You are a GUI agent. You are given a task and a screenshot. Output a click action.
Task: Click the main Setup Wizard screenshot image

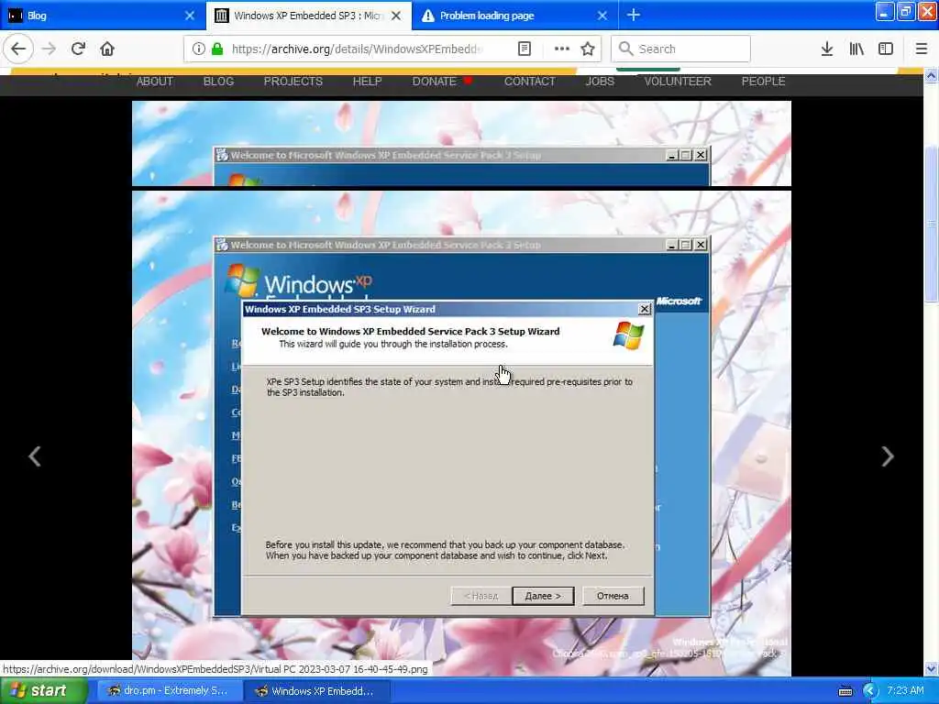click(461, 434)
